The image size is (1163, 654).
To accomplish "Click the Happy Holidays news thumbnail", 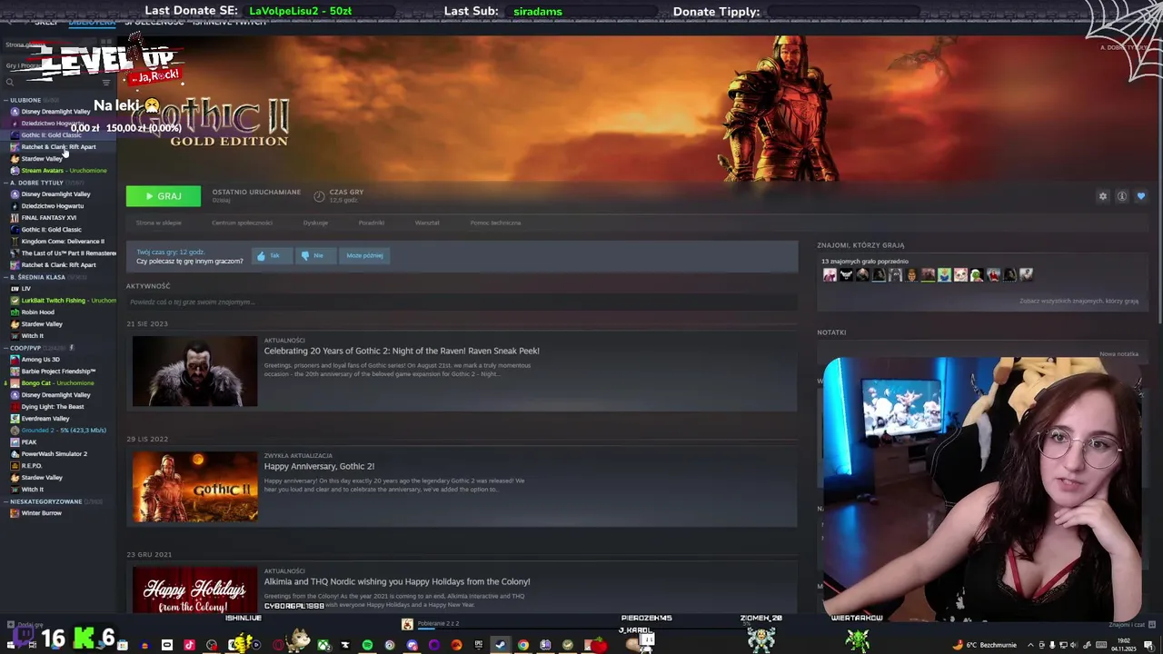I will point(194,590).
